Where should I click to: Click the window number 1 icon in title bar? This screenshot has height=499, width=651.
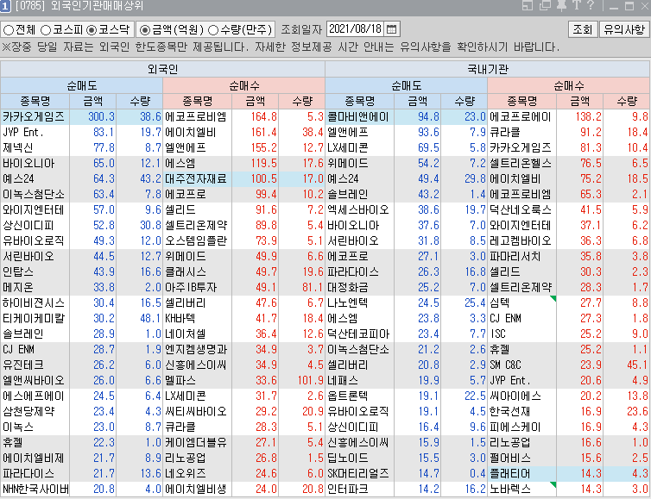5,6
